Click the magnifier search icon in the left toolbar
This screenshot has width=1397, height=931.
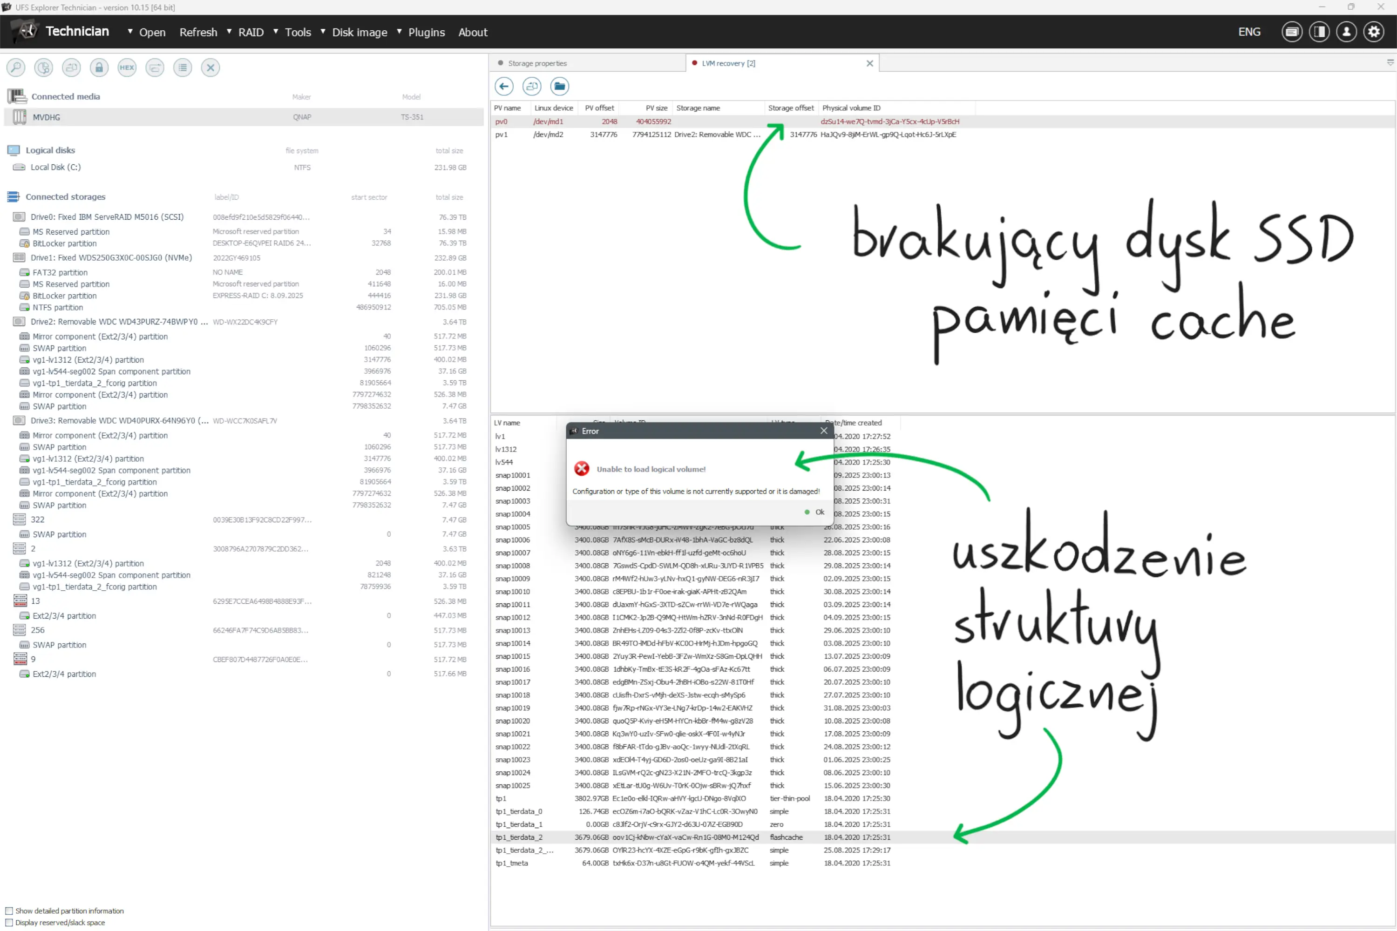(x=16, y=67)
